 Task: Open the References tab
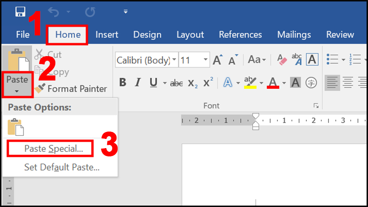click(240, 34)
